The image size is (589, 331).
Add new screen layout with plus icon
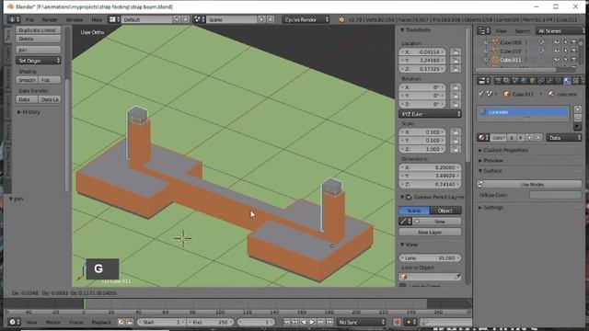pos(177,19)
